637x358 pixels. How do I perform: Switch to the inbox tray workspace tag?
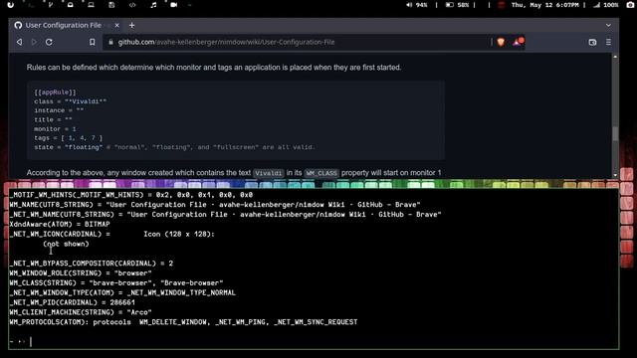(x=71, y=5)
